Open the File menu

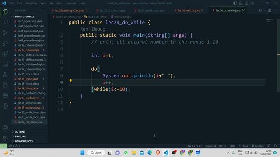11,3
